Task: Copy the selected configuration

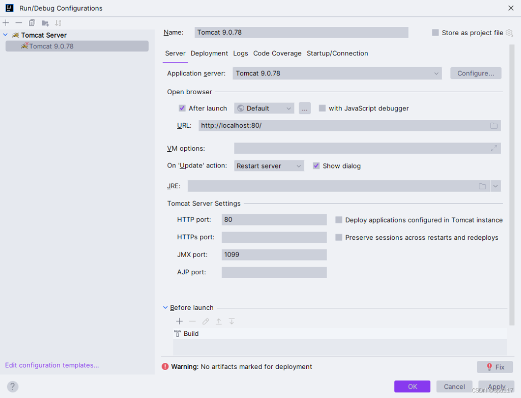Action: (x=32, y=23)
